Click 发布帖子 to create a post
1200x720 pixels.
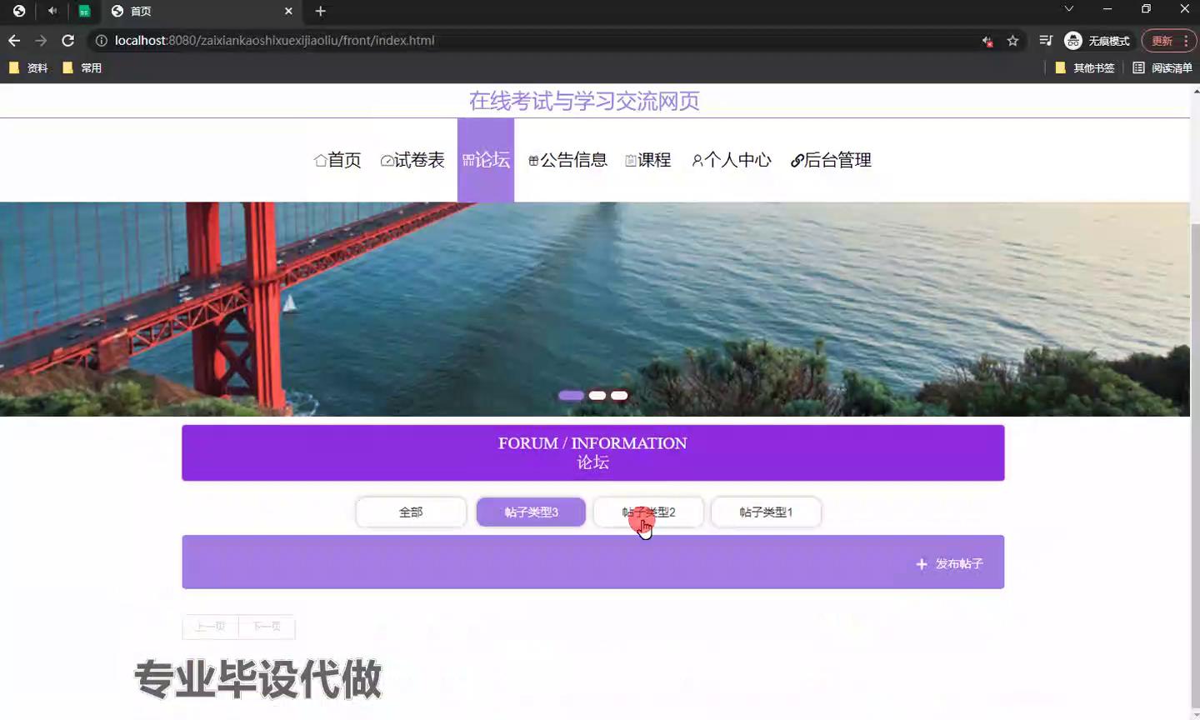pyautogui.click(x=950, y=564)
